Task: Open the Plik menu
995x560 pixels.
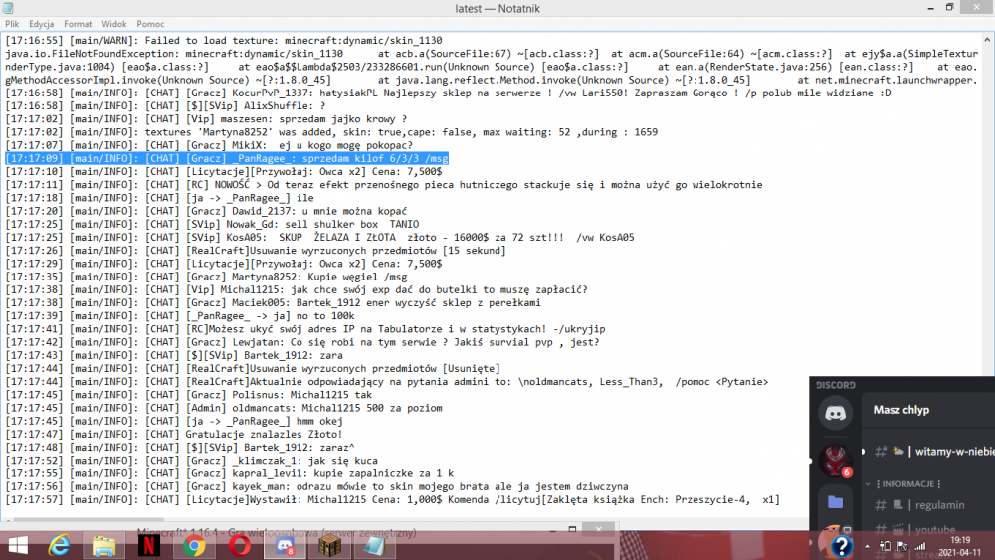Action: 12,23
